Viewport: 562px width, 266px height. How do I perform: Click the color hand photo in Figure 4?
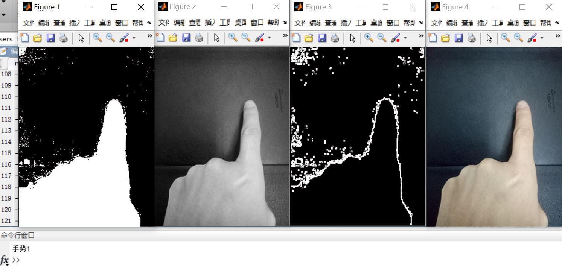[x=494, y=137]
